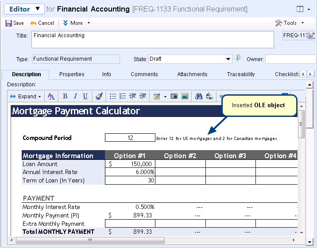317x248 pixels.
Task: Click the format painter brush icon
Action: pyautogui.click(x=99, y=96)
